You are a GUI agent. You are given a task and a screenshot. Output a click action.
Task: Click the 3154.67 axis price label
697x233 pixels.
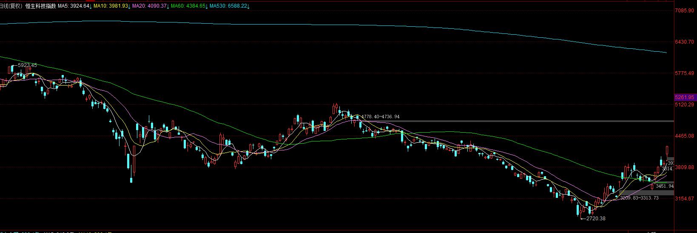click(685, 198)
